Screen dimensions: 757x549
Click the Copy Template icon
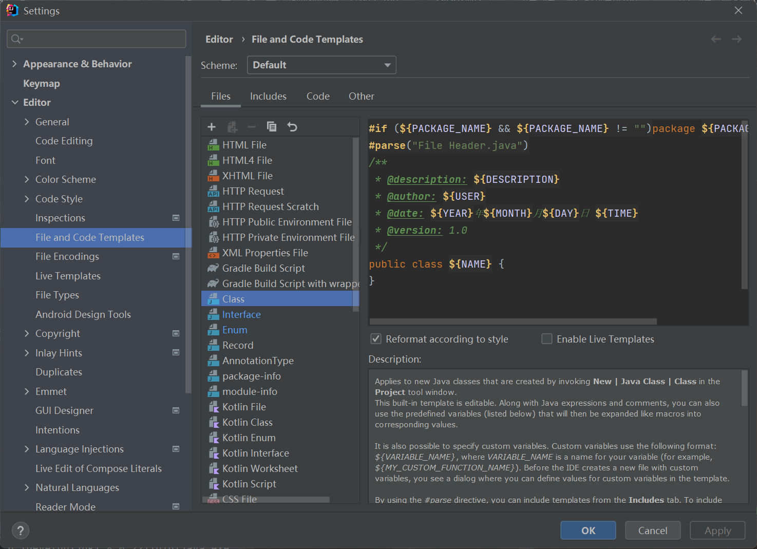tap(272, 127)
